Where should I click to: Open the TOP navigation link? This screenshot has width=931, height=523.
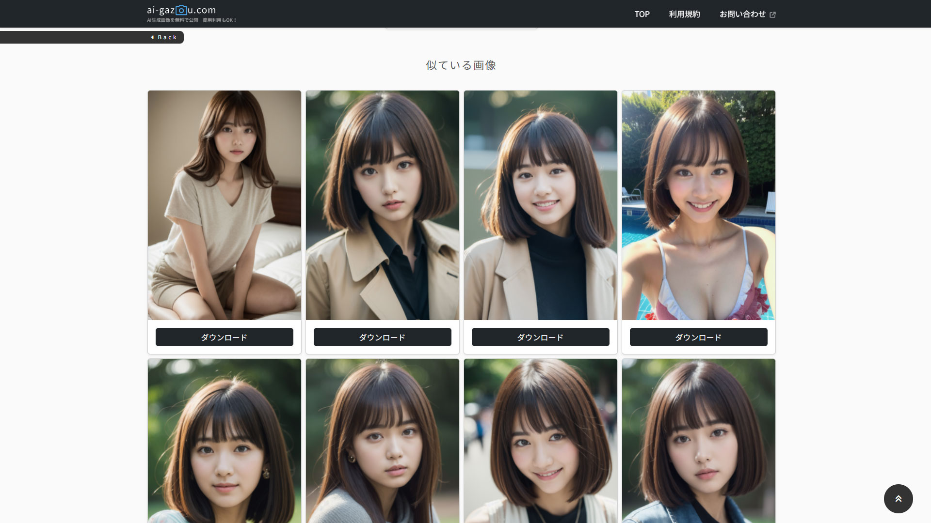pyautogui.click(x=642, y=14)
